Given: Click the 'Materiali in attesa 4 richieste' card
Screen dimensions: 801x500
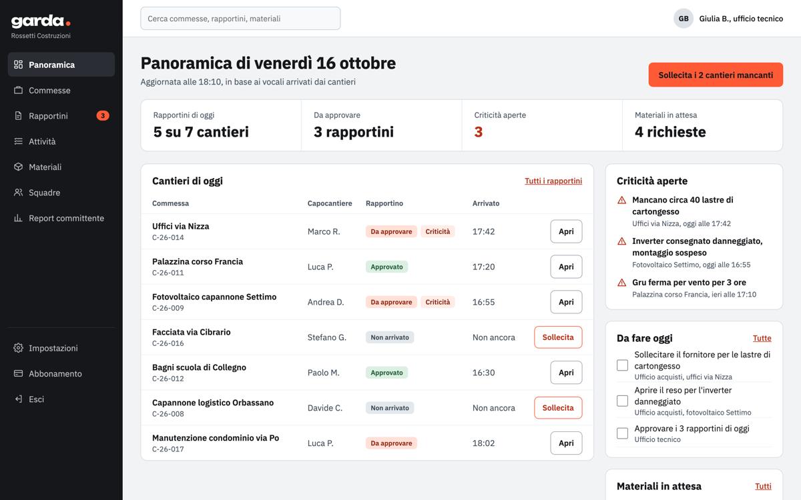Looking at the screenshot, I should pyautogui.click(x=702, y=125).
